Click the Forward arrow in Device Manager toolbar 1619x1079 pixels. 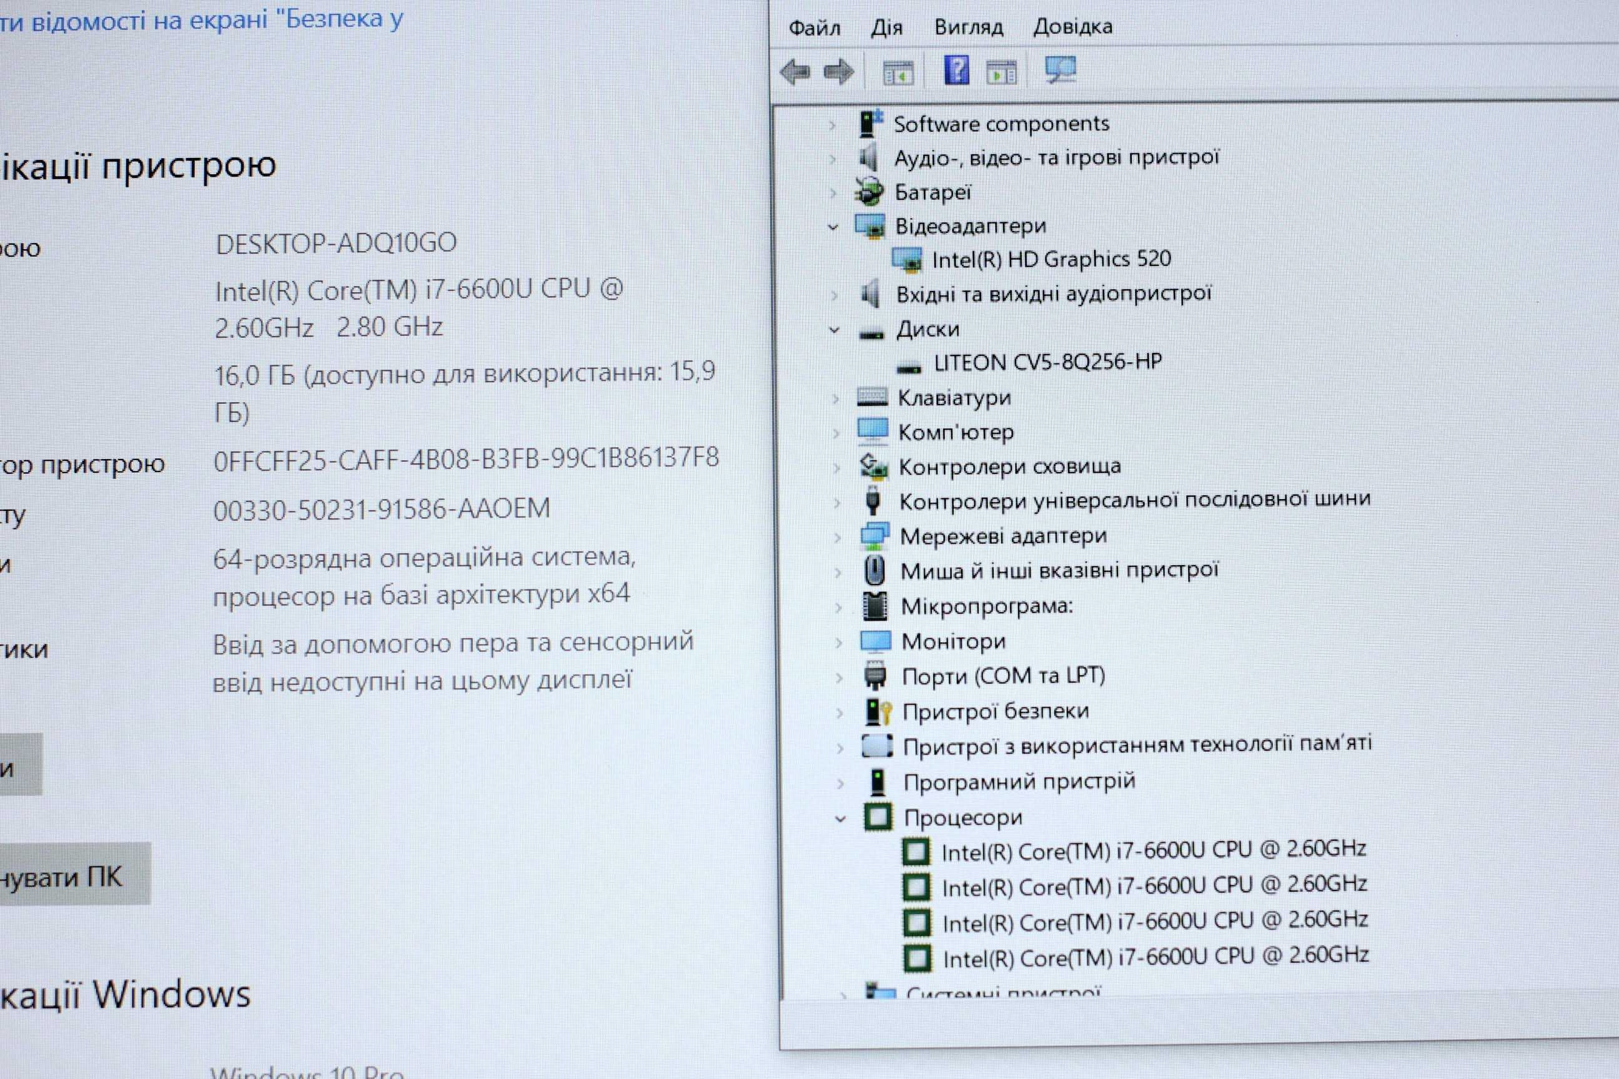click(x=838, y=72)
